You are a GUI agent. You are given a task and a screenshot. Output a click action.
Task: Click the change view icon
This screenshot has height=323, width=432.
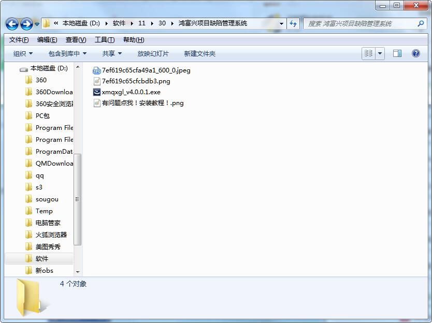(x=369, y=53)
